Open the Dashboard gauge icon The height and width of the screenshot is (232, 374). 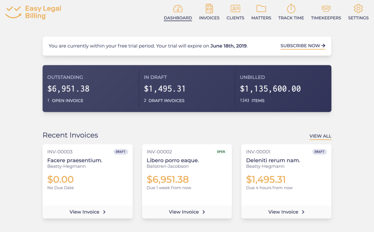(x=178, y=9)
